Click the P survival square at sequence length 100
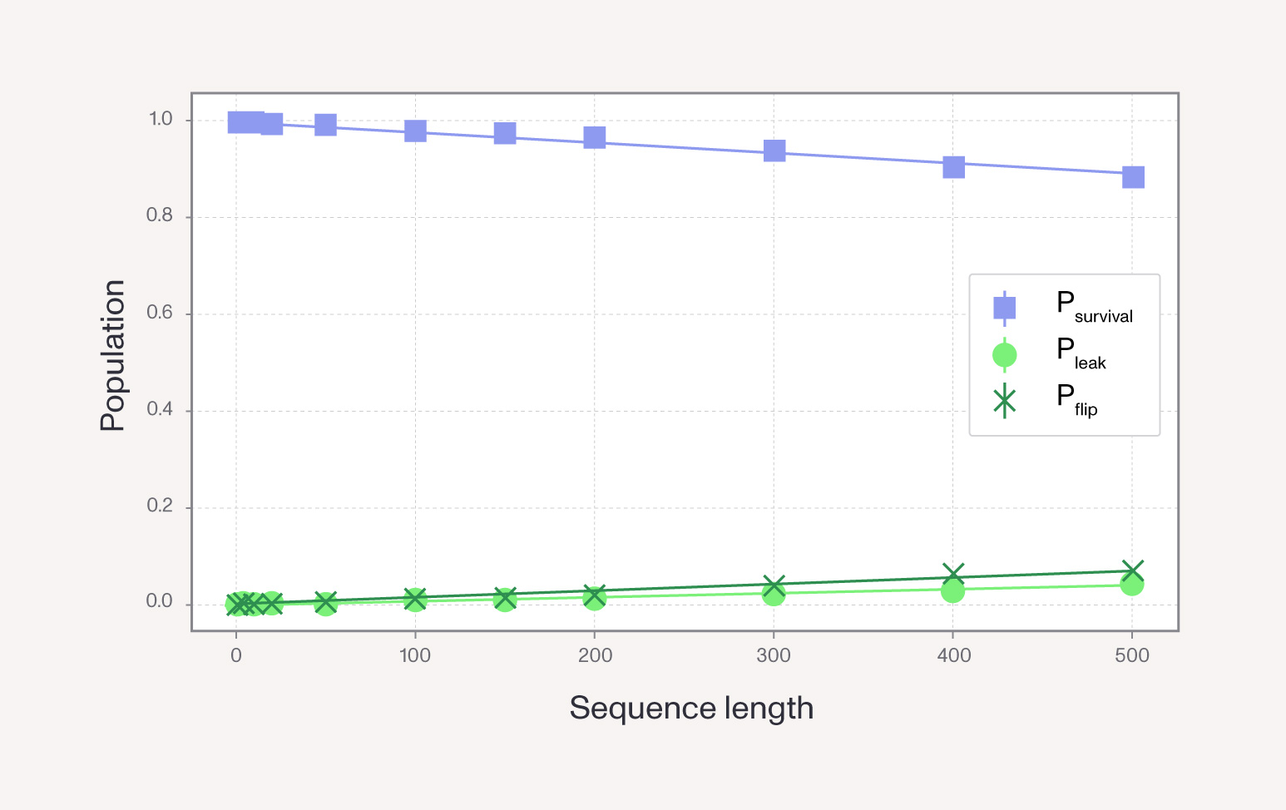The height and width of the screenshot is (810, 1286). point(415,131)
